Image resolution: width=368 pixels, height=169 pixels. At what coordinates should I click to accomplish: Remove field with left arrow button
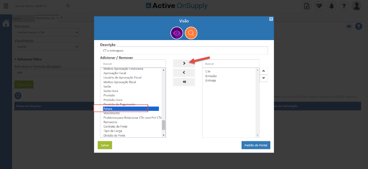pyautogui.click(x=184, y=73)
